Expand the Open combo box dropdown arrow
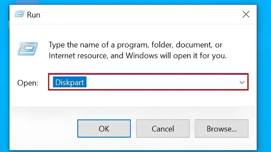Viewport: 271px width, 152px height. click(x=242, y=82)
